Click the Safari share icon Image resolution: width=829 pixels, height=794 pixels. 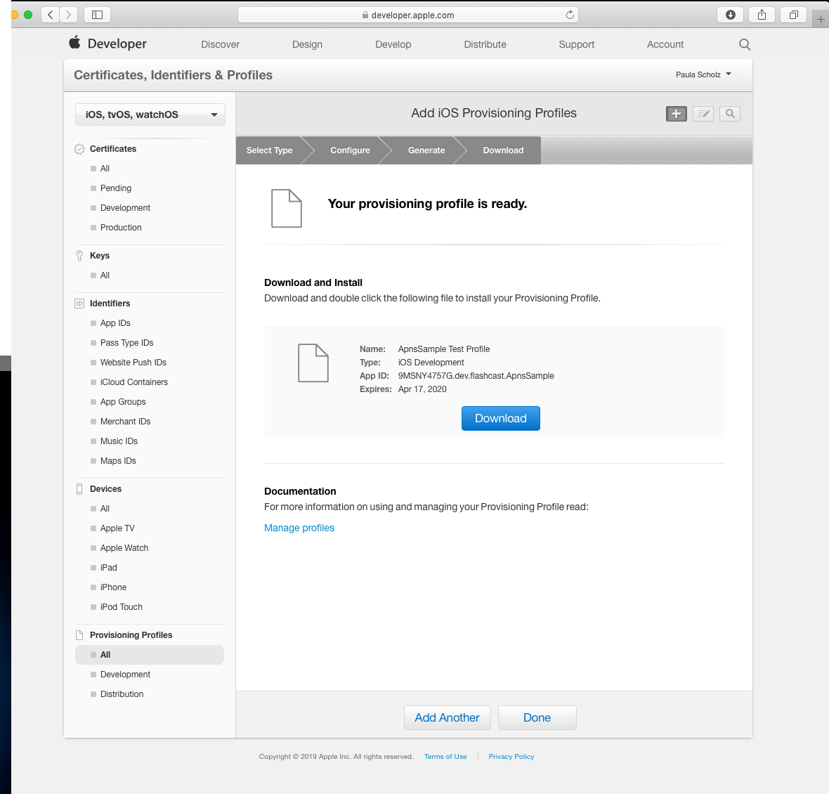[x=762, y=15]
